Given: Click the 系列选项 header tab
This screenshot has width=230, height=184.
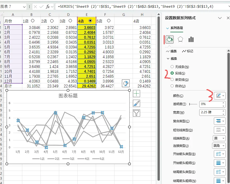Looking at the screenshot, I should click(177, 28).
